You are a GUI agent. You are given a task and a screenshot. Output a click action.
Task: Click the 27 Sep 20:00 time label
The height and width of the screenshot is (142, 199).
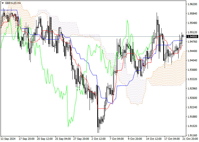(81, 139)
